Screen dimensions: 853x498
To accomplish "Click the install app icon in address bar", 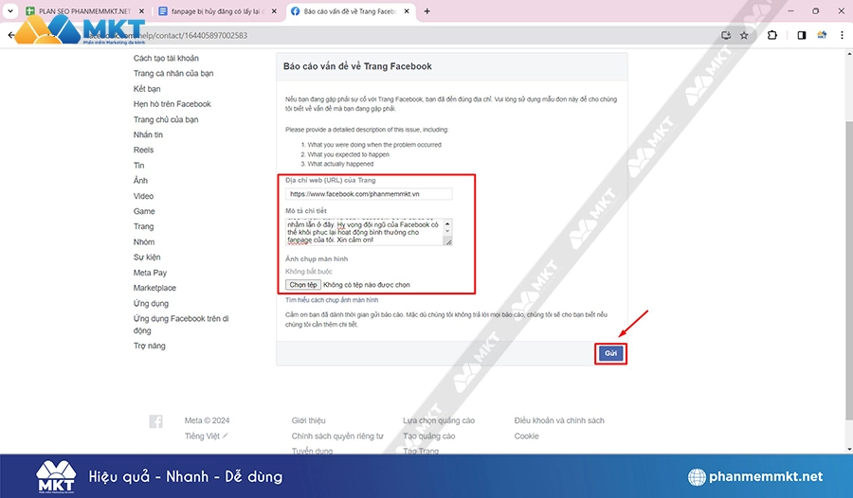I will (726, 35).
